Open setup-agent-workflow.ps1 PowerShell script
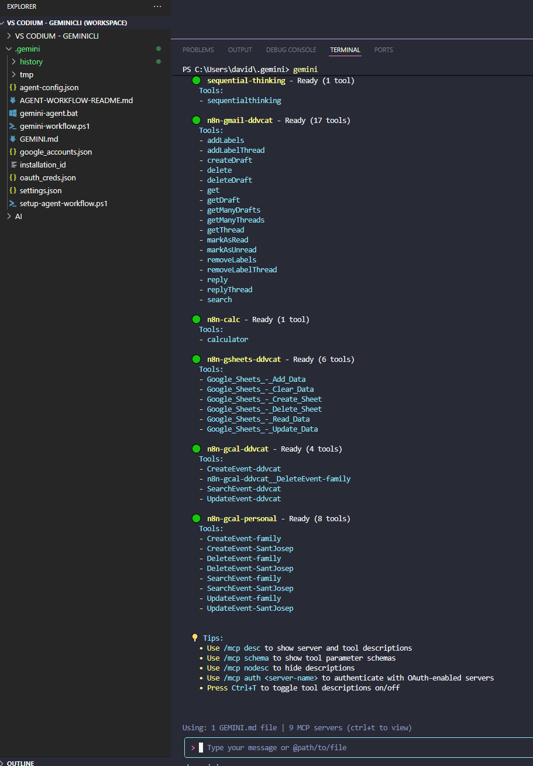Screen dimensions: 533x766 [64, 203]
